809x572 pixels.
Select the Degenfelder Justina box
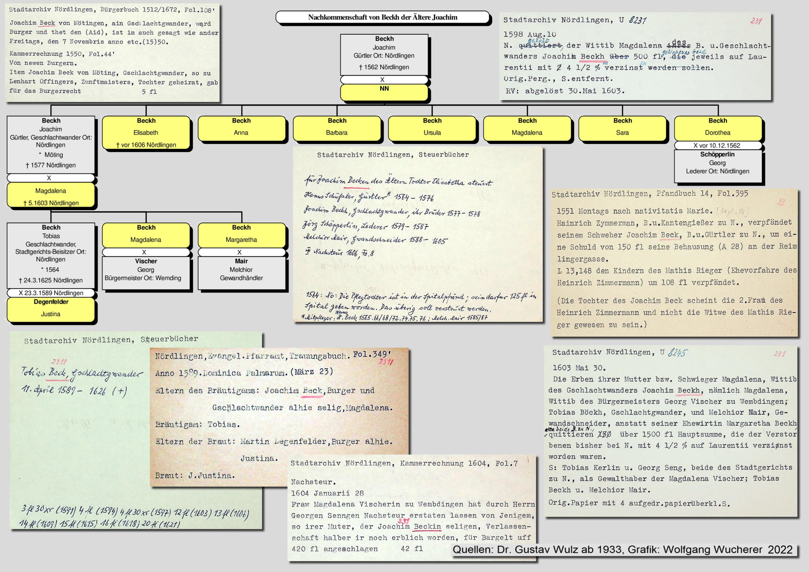click(x=51, y=309)
